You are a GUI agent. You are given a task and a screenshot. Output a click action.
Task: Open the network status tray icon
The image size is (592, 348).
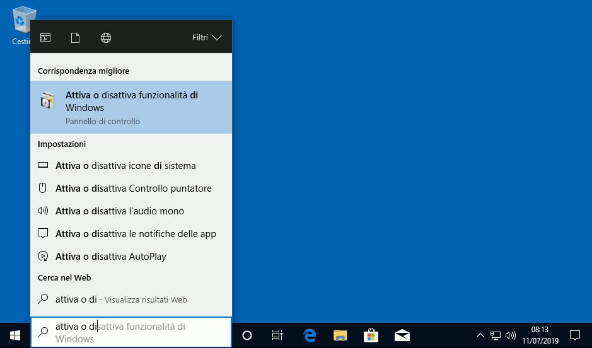(x=496, y=335)
